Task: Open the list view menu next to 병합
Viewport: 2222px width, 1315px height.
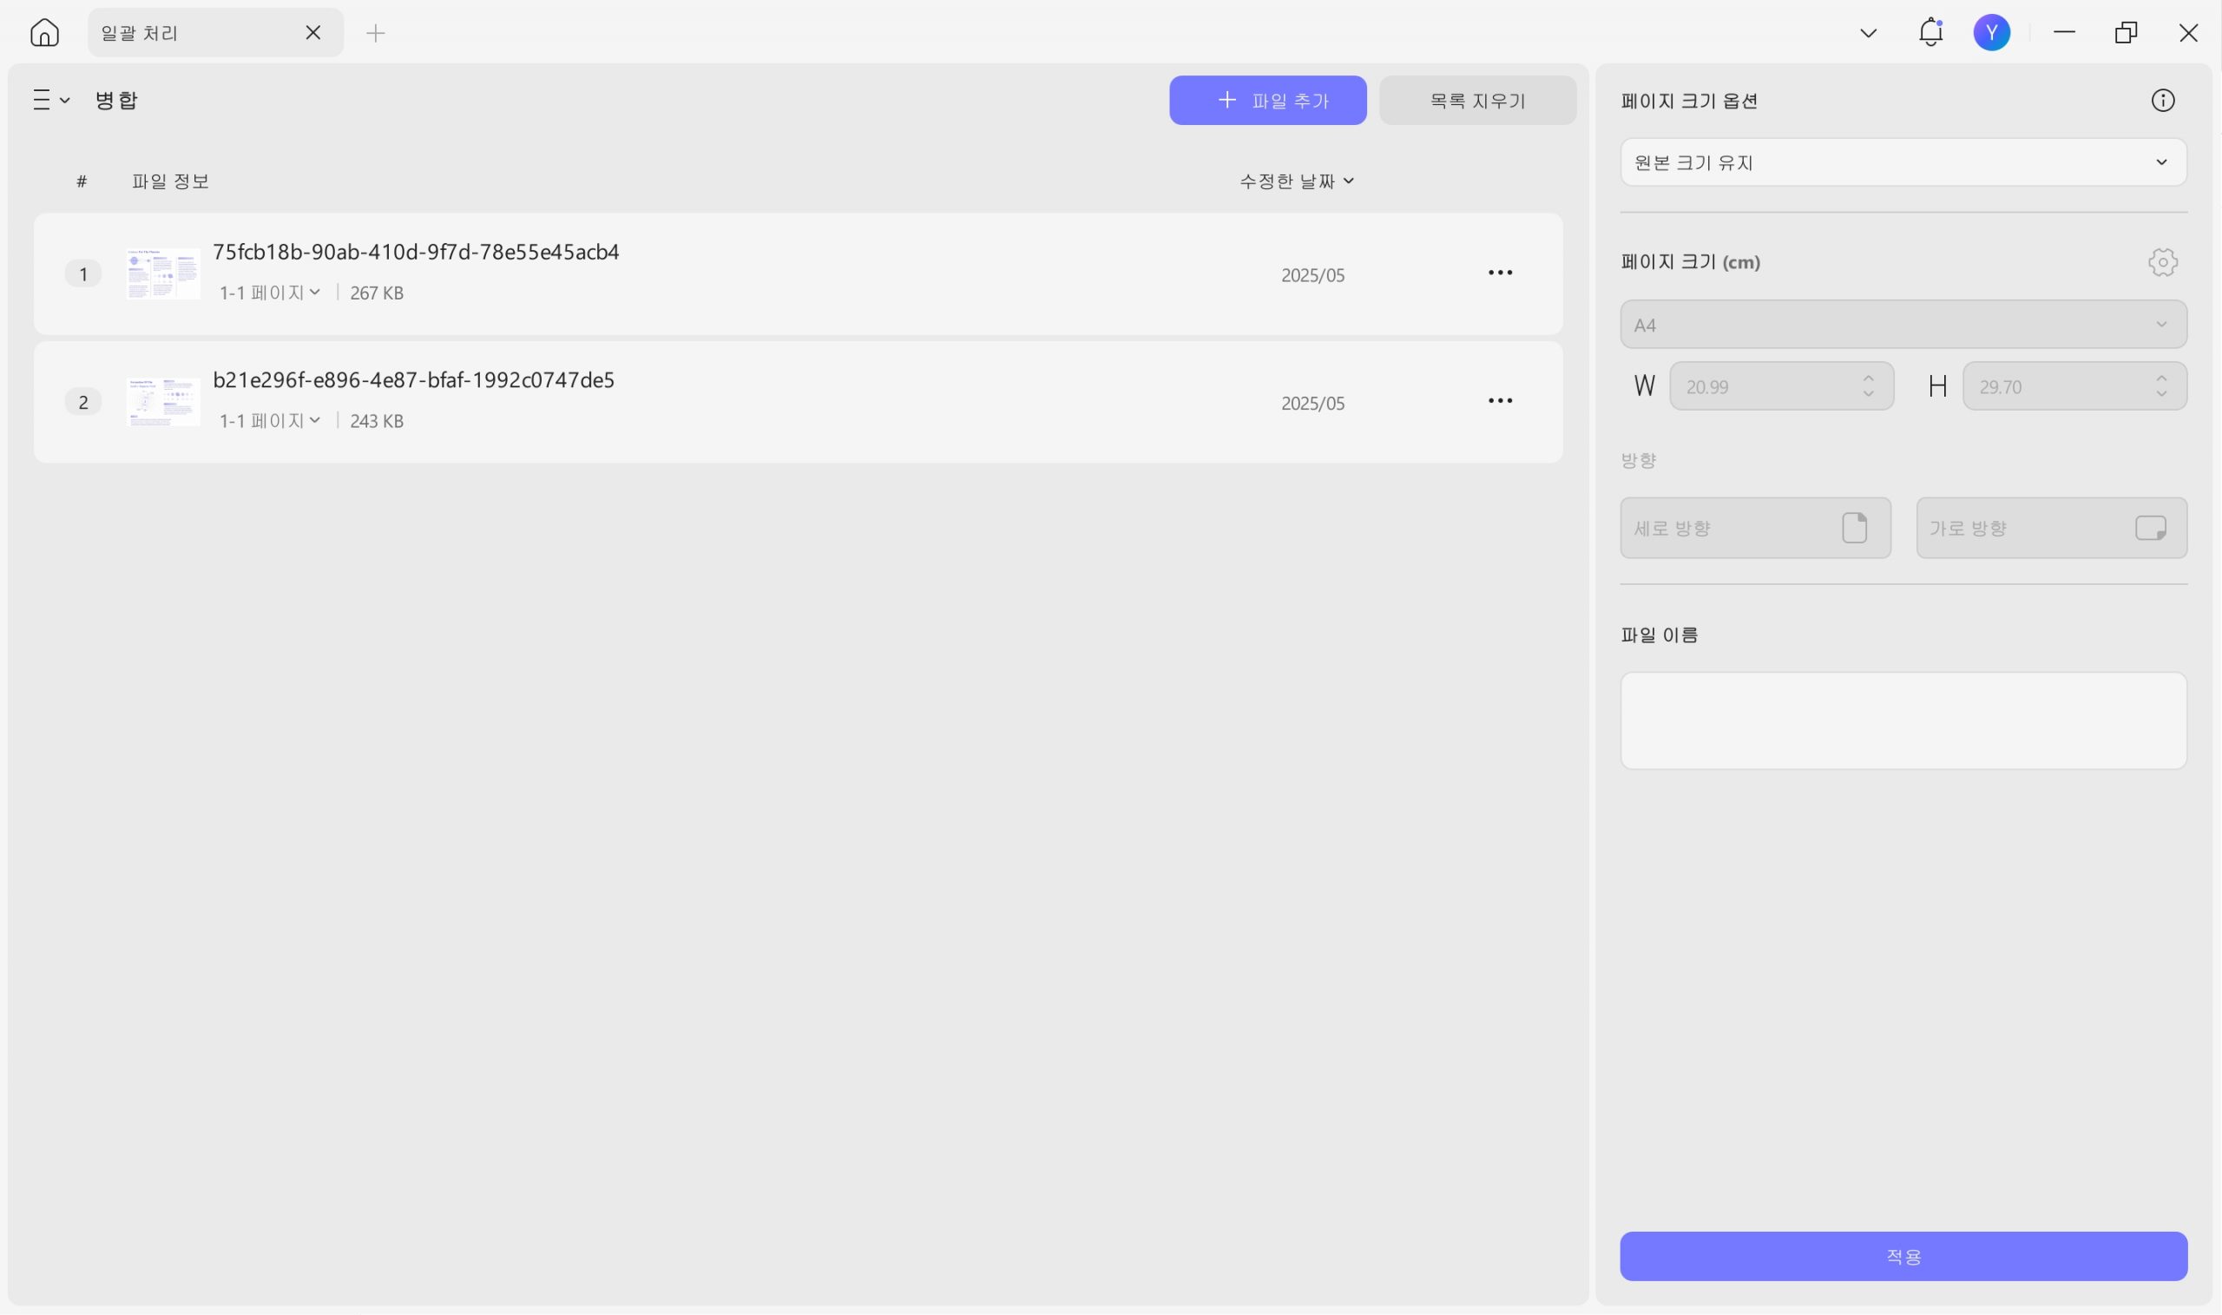Action: click(50, 100)
